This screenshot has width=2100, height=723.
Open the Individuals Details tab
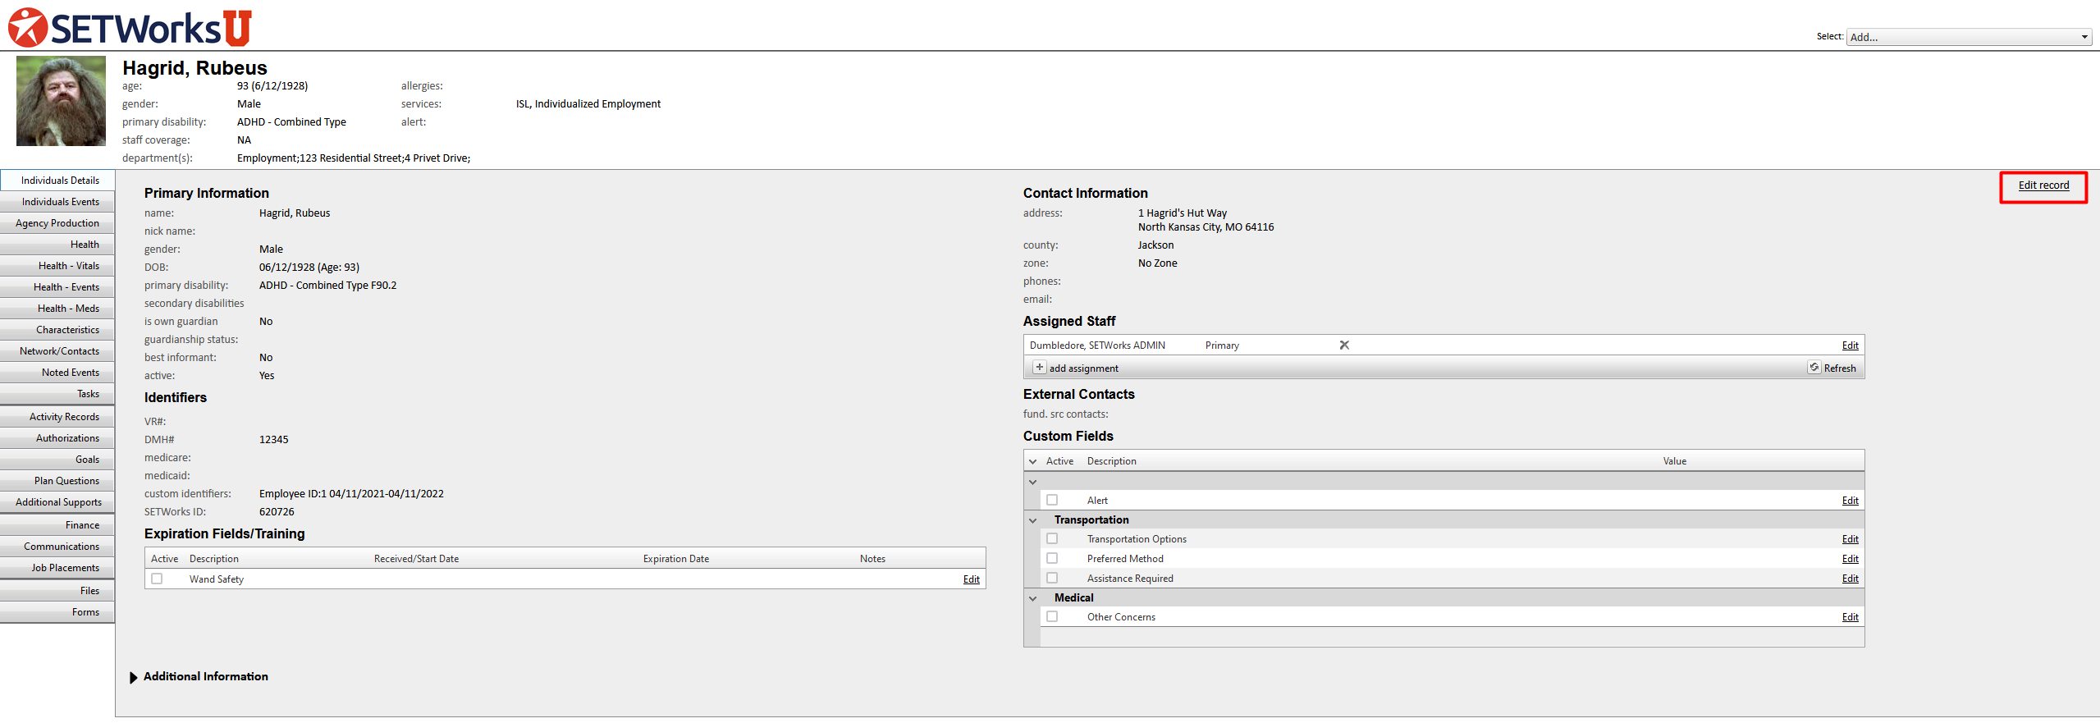[57, 181]
